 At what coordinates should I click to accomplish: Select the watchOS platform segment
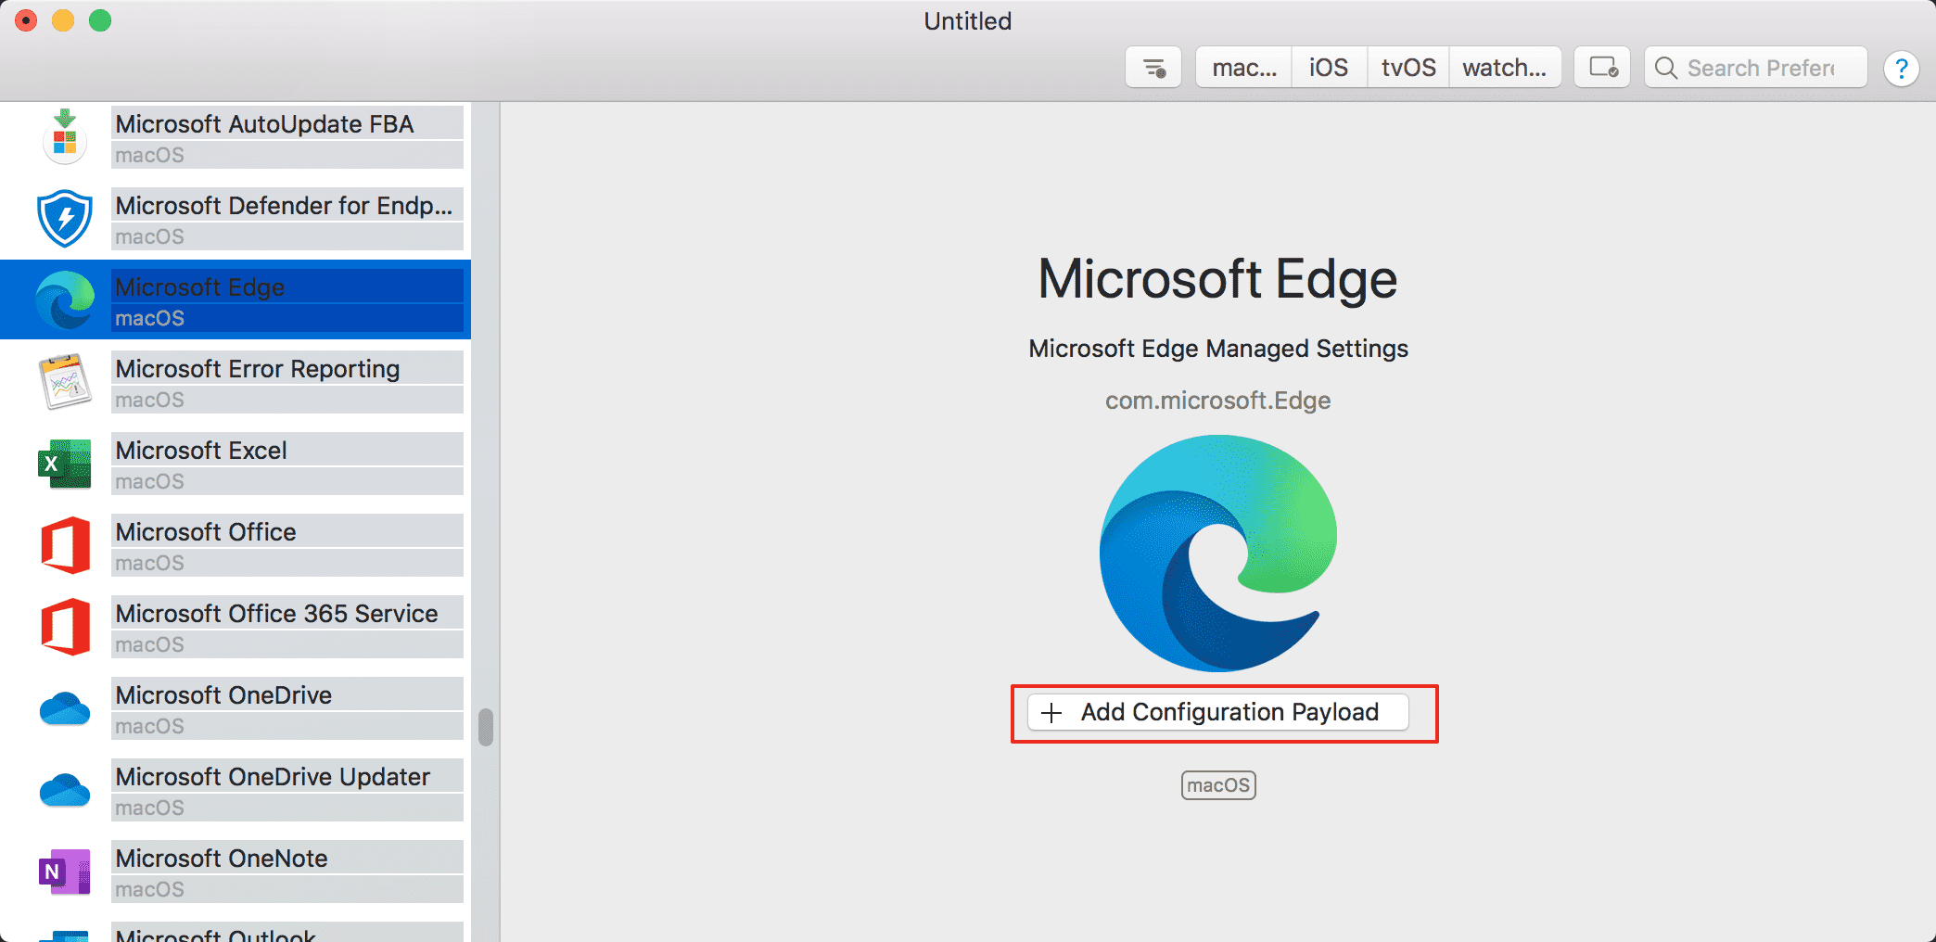click(1504, 68)
